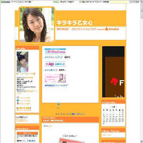Viewport: 143px width, 143px height.
Task: Click the blue round icon below the content box
Action: coord(58,104)
